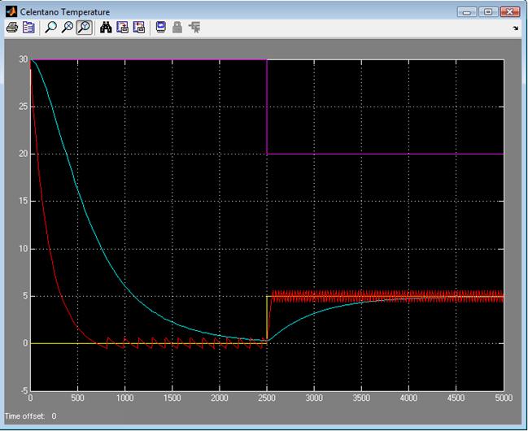Open the MATLAB icon window menu
Screen dimensions: 528x431
(11, 11)
